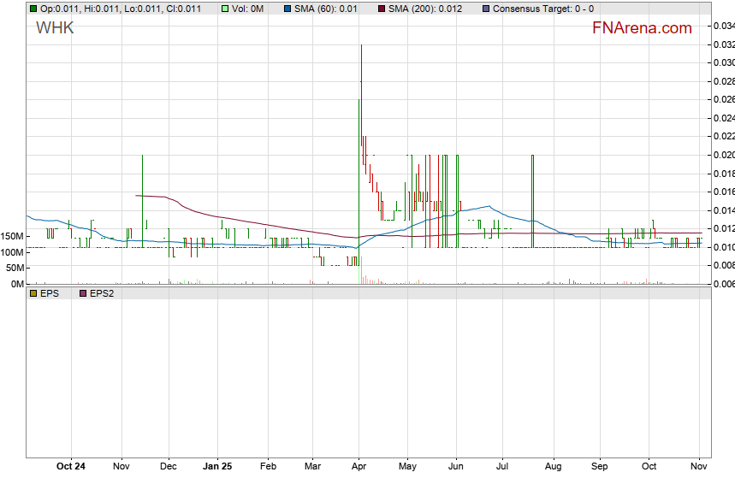Click the Jul label on the date axis
The height and width of the screenshot is (484, 735).
503,467
